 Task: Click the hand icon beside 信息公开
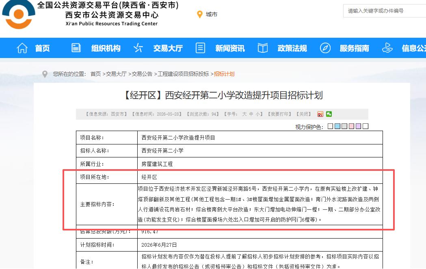pyautogui.click(x=387, y=48)
